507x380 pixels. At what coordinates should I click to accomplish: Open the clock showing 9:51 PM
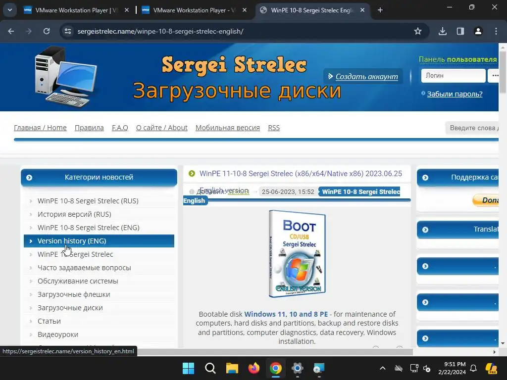pos(452,368)
